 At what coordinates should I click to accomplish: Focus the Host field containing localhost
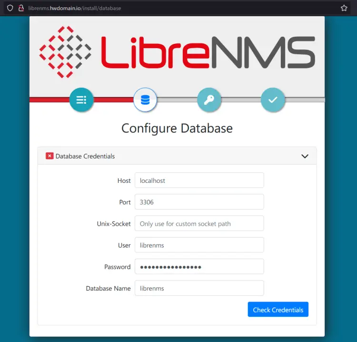pyautogui.click(x=199, y=181)
